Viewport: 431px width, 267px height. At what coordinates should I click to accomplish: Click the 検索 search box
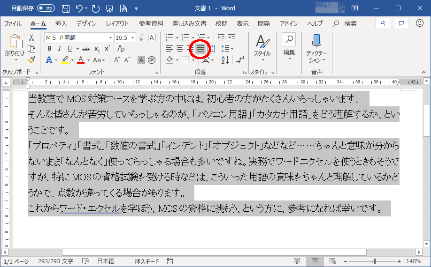click(345, 23)
